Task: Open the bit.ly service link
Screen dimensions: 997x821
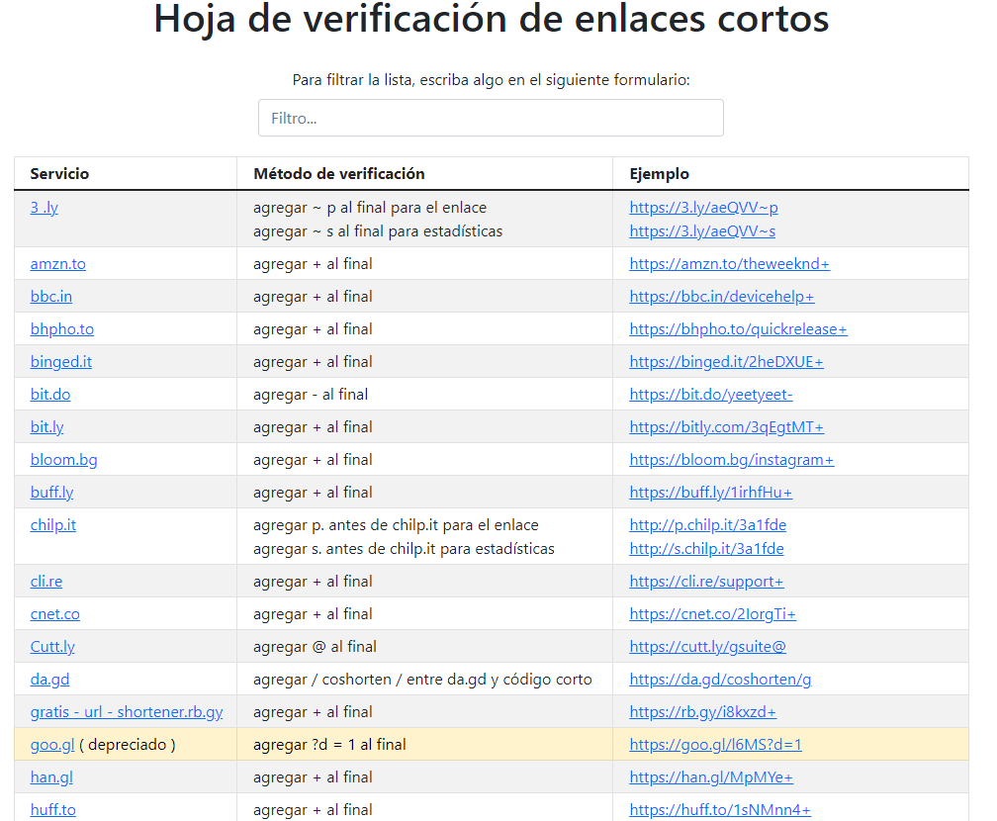Action: [46, 426]
